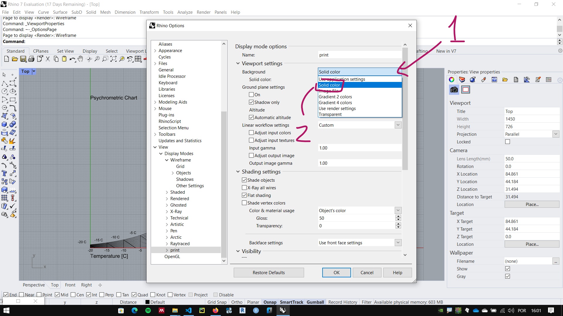563x316 pixels.
Task: Click the Zoom window icon
Action: [105, 59]
